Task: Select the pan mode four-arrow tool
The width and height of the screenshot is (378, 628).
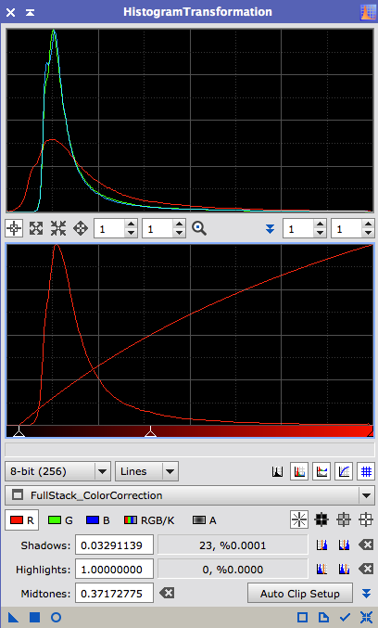Action: pyautogui.click(x=81, y=229)
